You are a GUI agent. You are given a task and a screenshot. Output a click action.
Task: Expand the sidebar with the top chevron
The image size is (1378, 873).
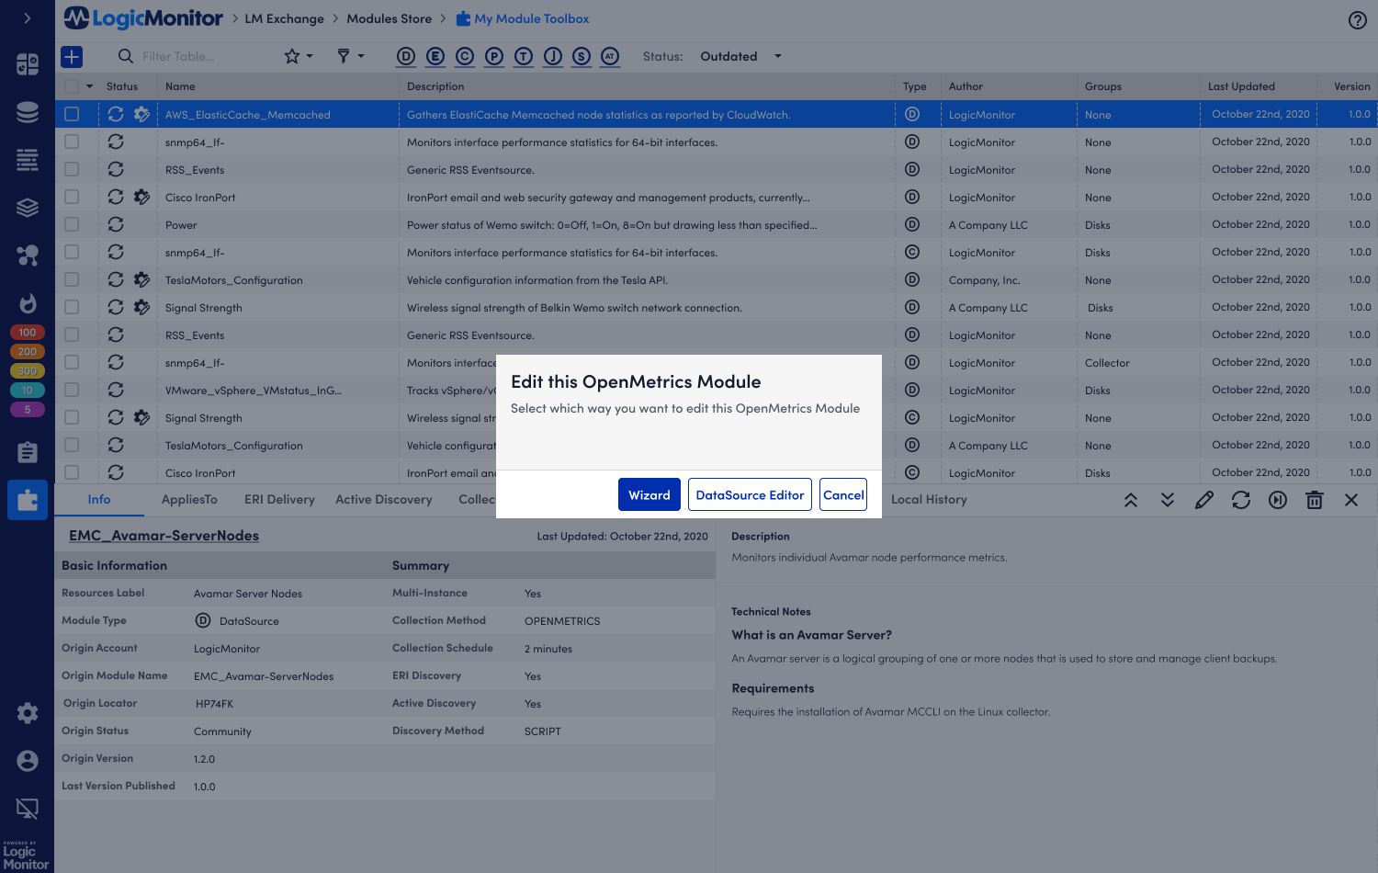28,18
